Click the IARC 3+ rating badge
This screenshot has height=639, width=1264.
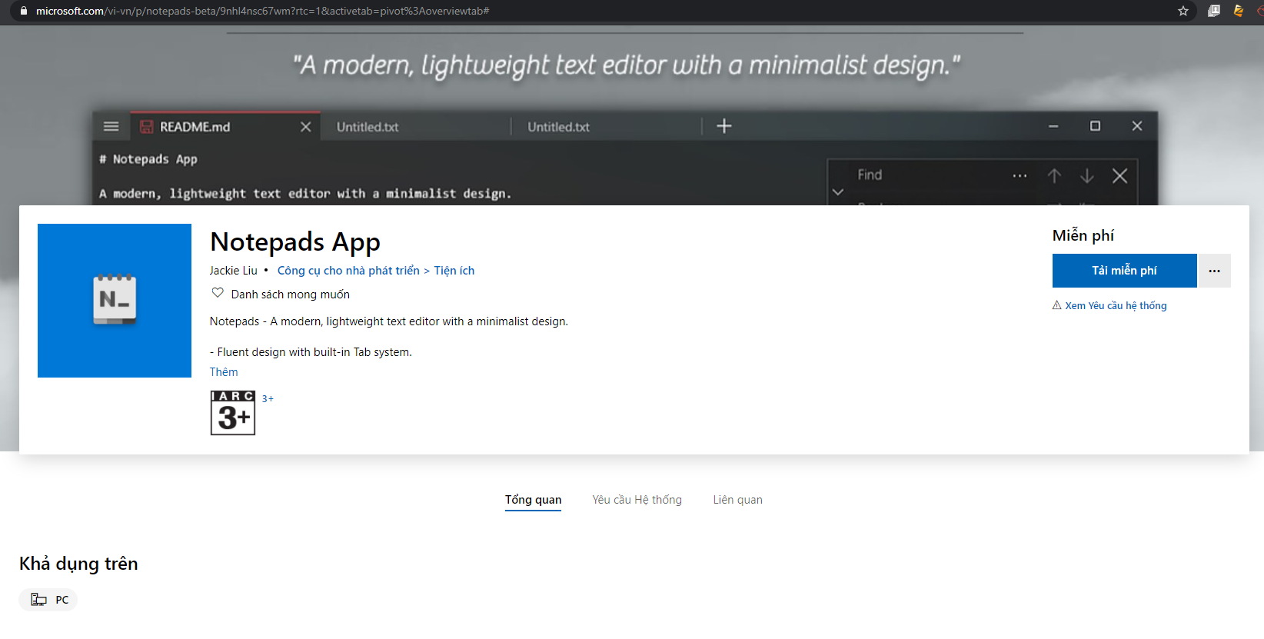coord(233,413)
